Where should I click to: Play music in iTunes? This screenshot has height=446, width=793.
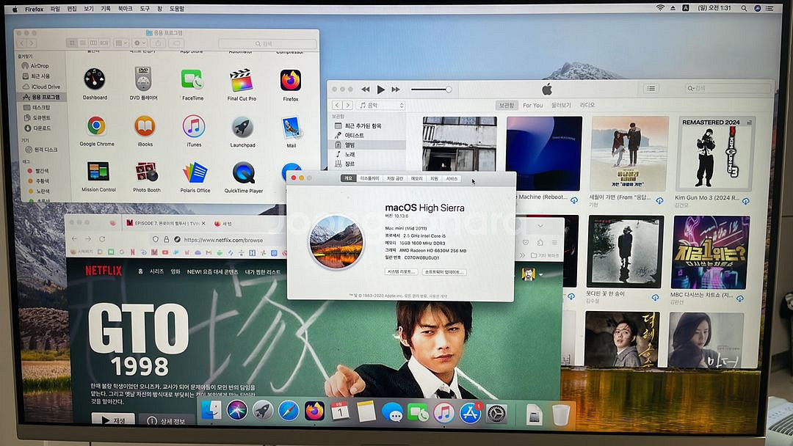381,89
